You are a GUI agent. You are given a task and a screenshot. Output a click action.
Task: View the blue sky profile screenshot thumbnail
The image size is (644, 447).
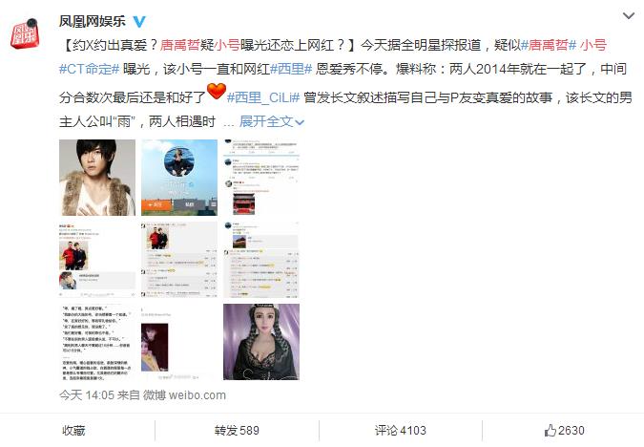coord(179,178)
